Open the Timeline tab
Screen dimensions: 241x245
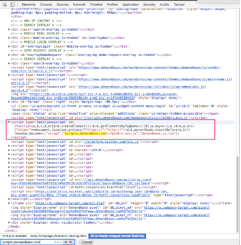[x=96, y=4]
